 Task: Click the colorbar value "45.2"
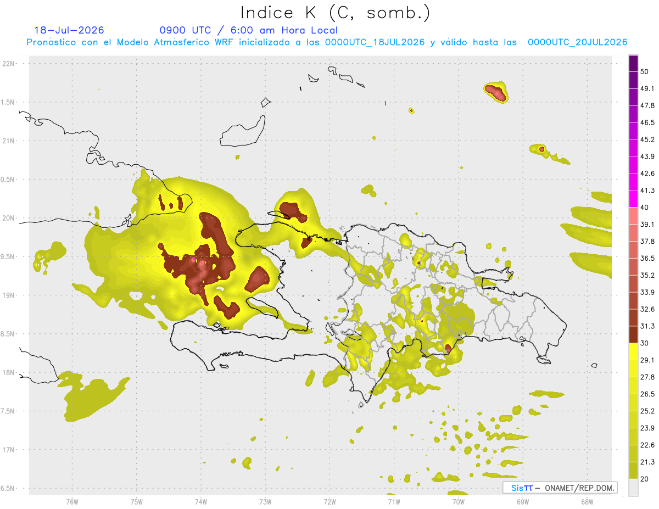tap(647, 140)
